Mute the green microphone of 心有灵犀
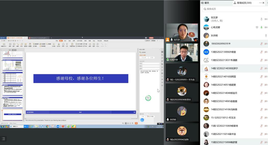The height and width of the screenshot is (145, 268). click(261, 27)
